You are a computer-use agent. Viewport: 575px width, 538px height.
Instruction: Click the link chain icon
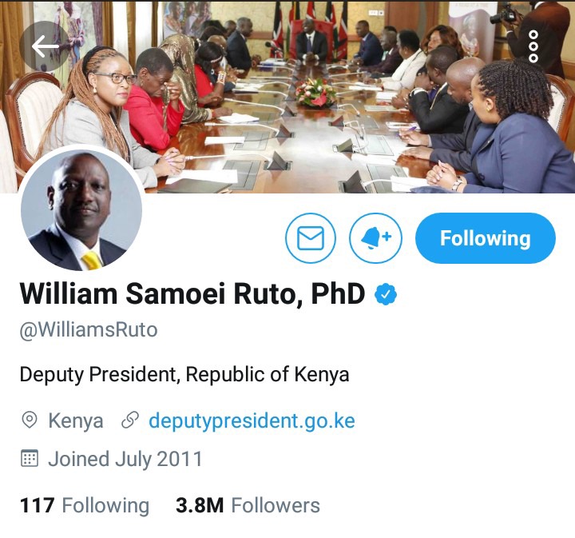(x=130, y=420)
